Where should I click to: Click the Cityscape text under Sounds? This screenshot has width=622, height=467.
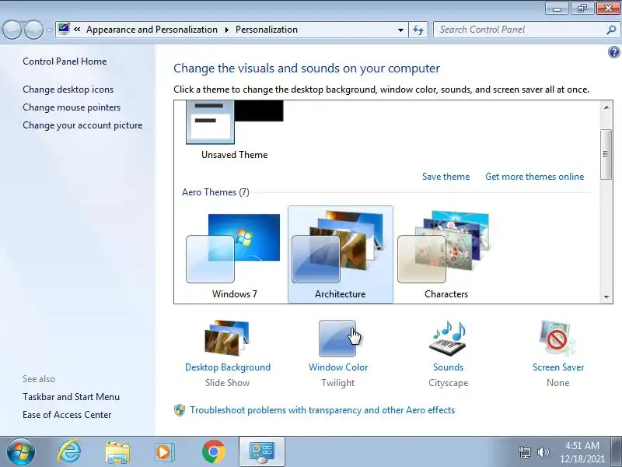pos(449,383)
